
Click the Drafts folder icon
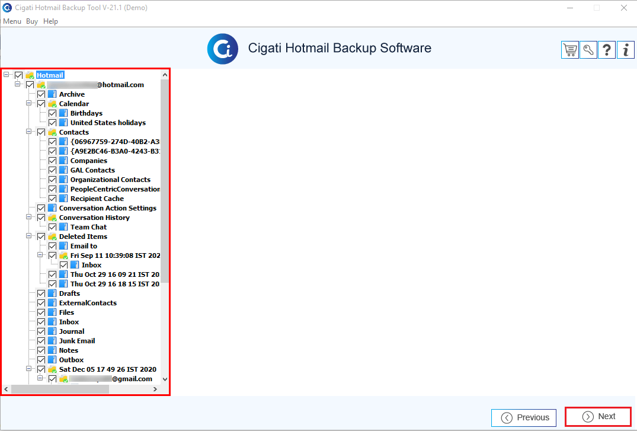(52, 293)
